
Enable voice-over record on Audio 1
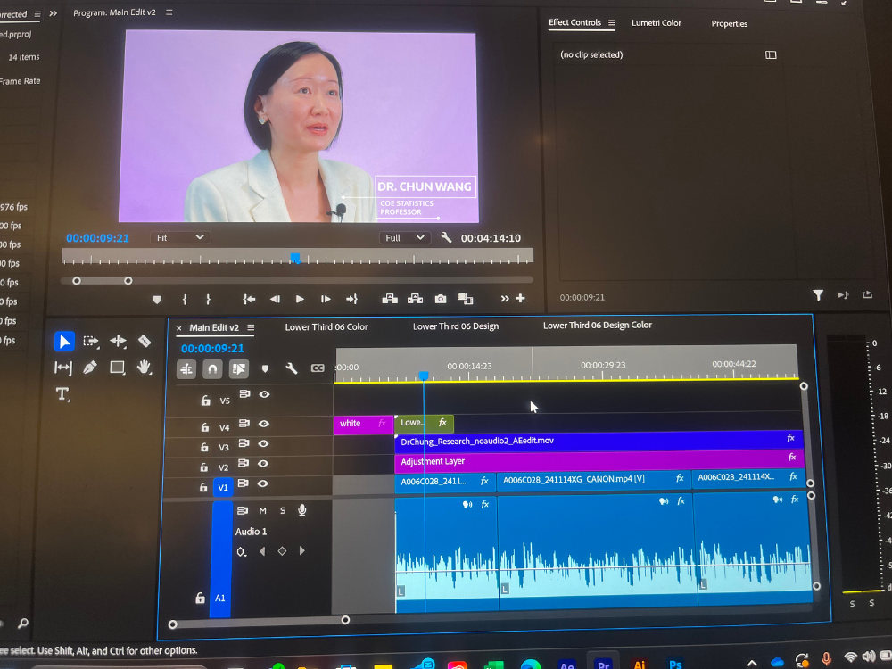click(302, 510)
